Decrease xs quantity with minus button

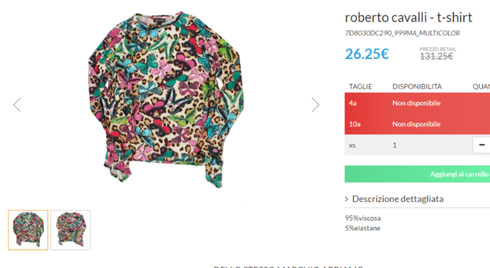(x=482, y=145)
